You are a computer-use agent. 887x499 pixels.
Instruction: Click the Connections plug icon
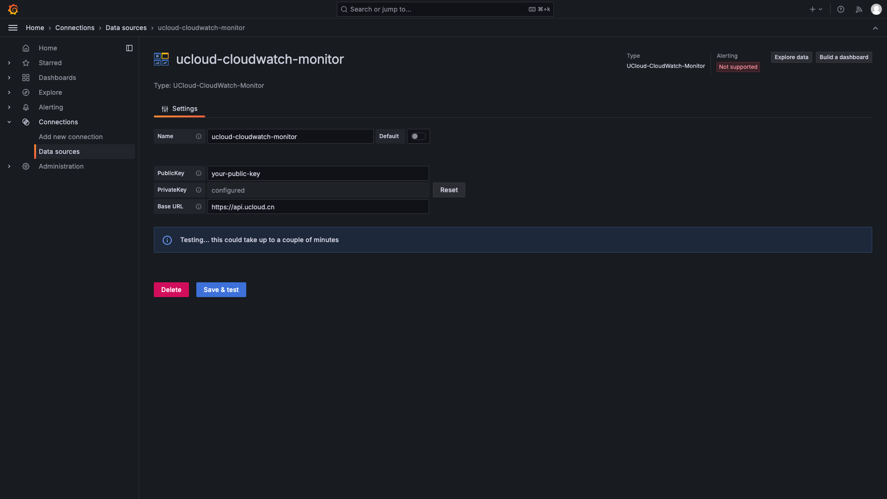26,122
